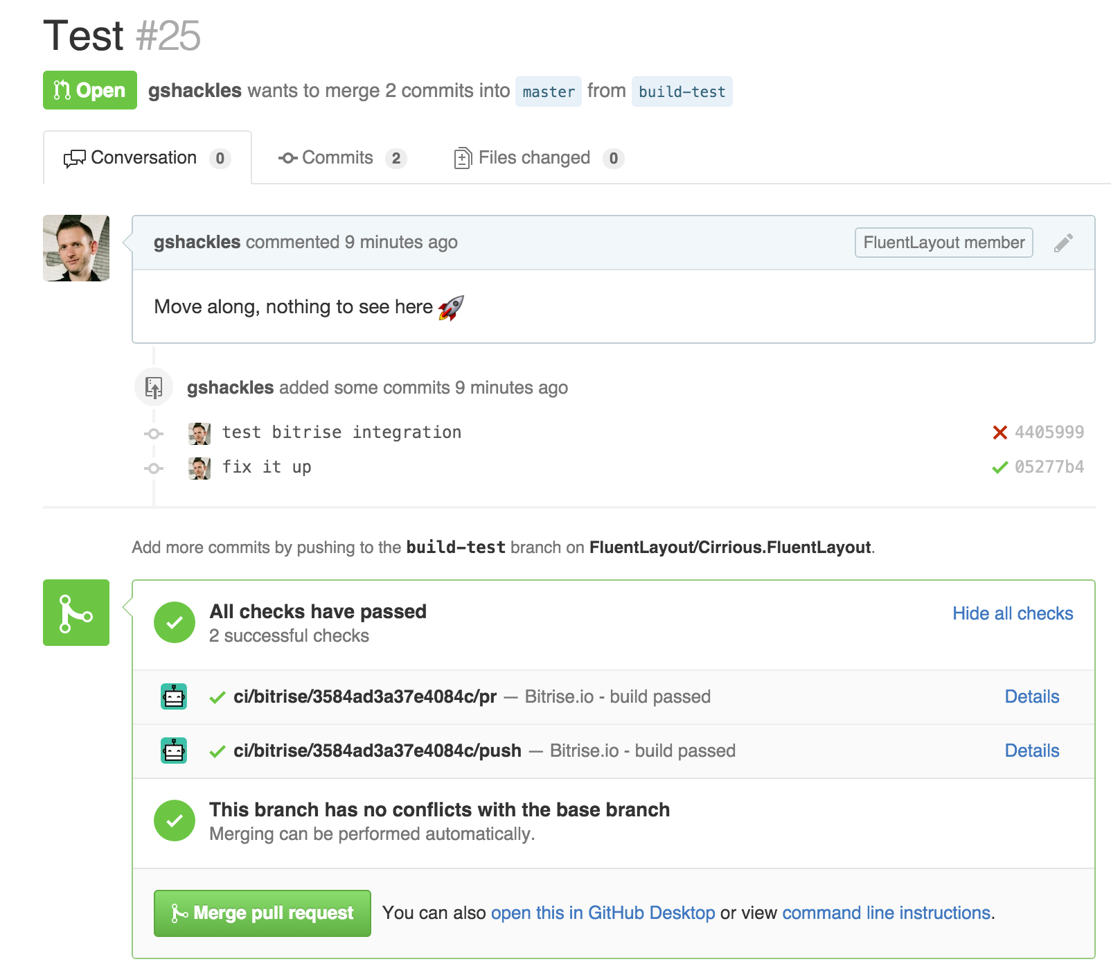This screenshot has height=973, width=1111.
Task: Open commit 'test bitrise integration'
Action: pos(341,432)
